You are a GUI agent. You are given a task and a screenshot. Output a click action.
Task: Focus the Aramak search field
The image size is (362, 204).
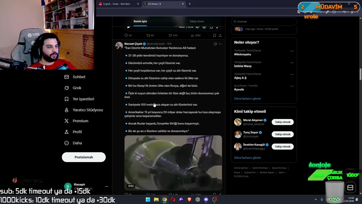pos(264,22)
